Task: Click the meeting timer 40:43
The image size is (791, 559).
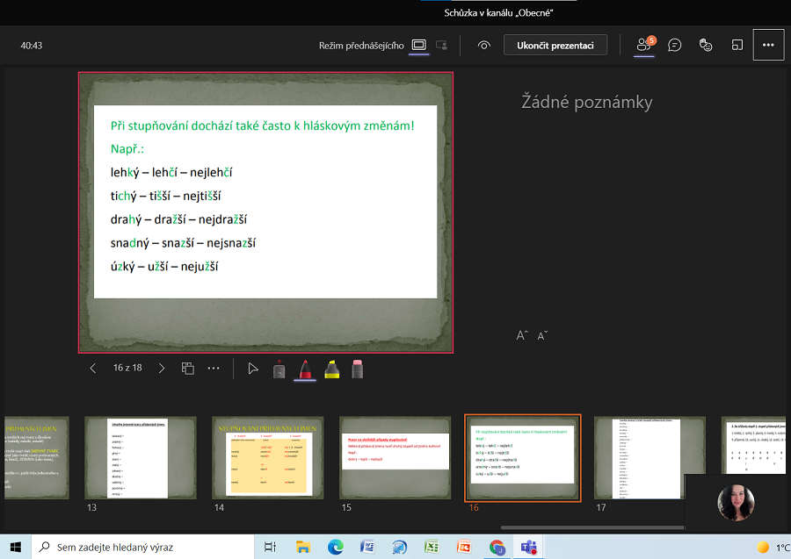Action: [x=32, y=46]
